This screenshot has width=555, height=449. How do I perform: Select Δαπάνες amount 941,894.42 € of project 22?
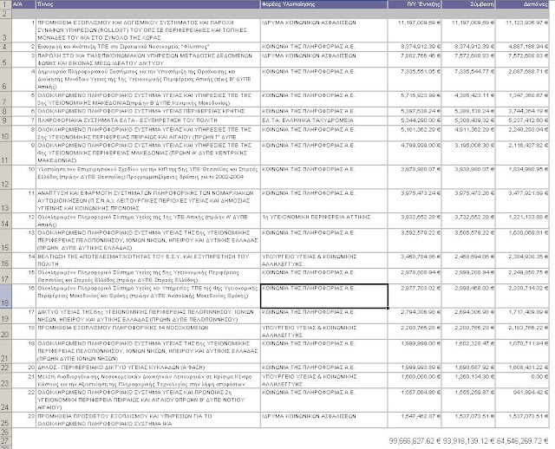tap(522, 400)
